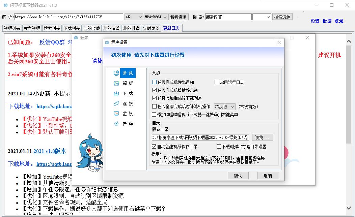
Task: Switch to 定时更新 tab
Action: click(151, 28)
